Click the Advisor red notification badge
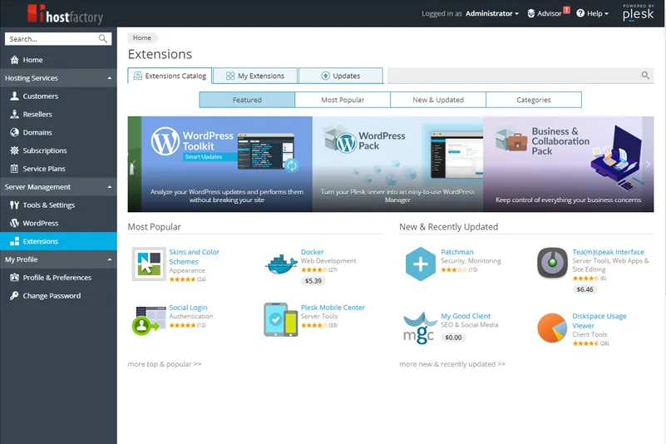 [x=566, y=10]
